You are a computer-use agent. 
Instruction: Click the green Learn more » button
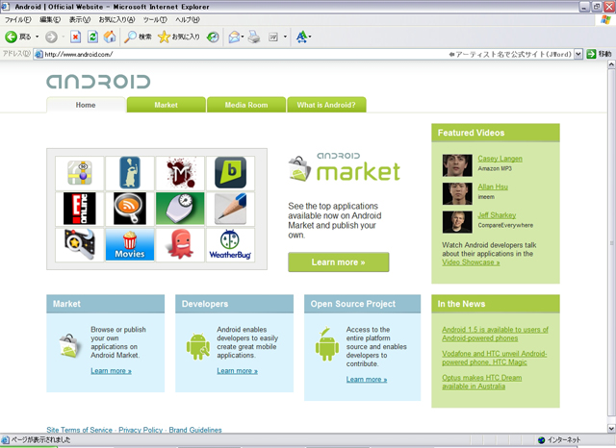tap(338, 262)
